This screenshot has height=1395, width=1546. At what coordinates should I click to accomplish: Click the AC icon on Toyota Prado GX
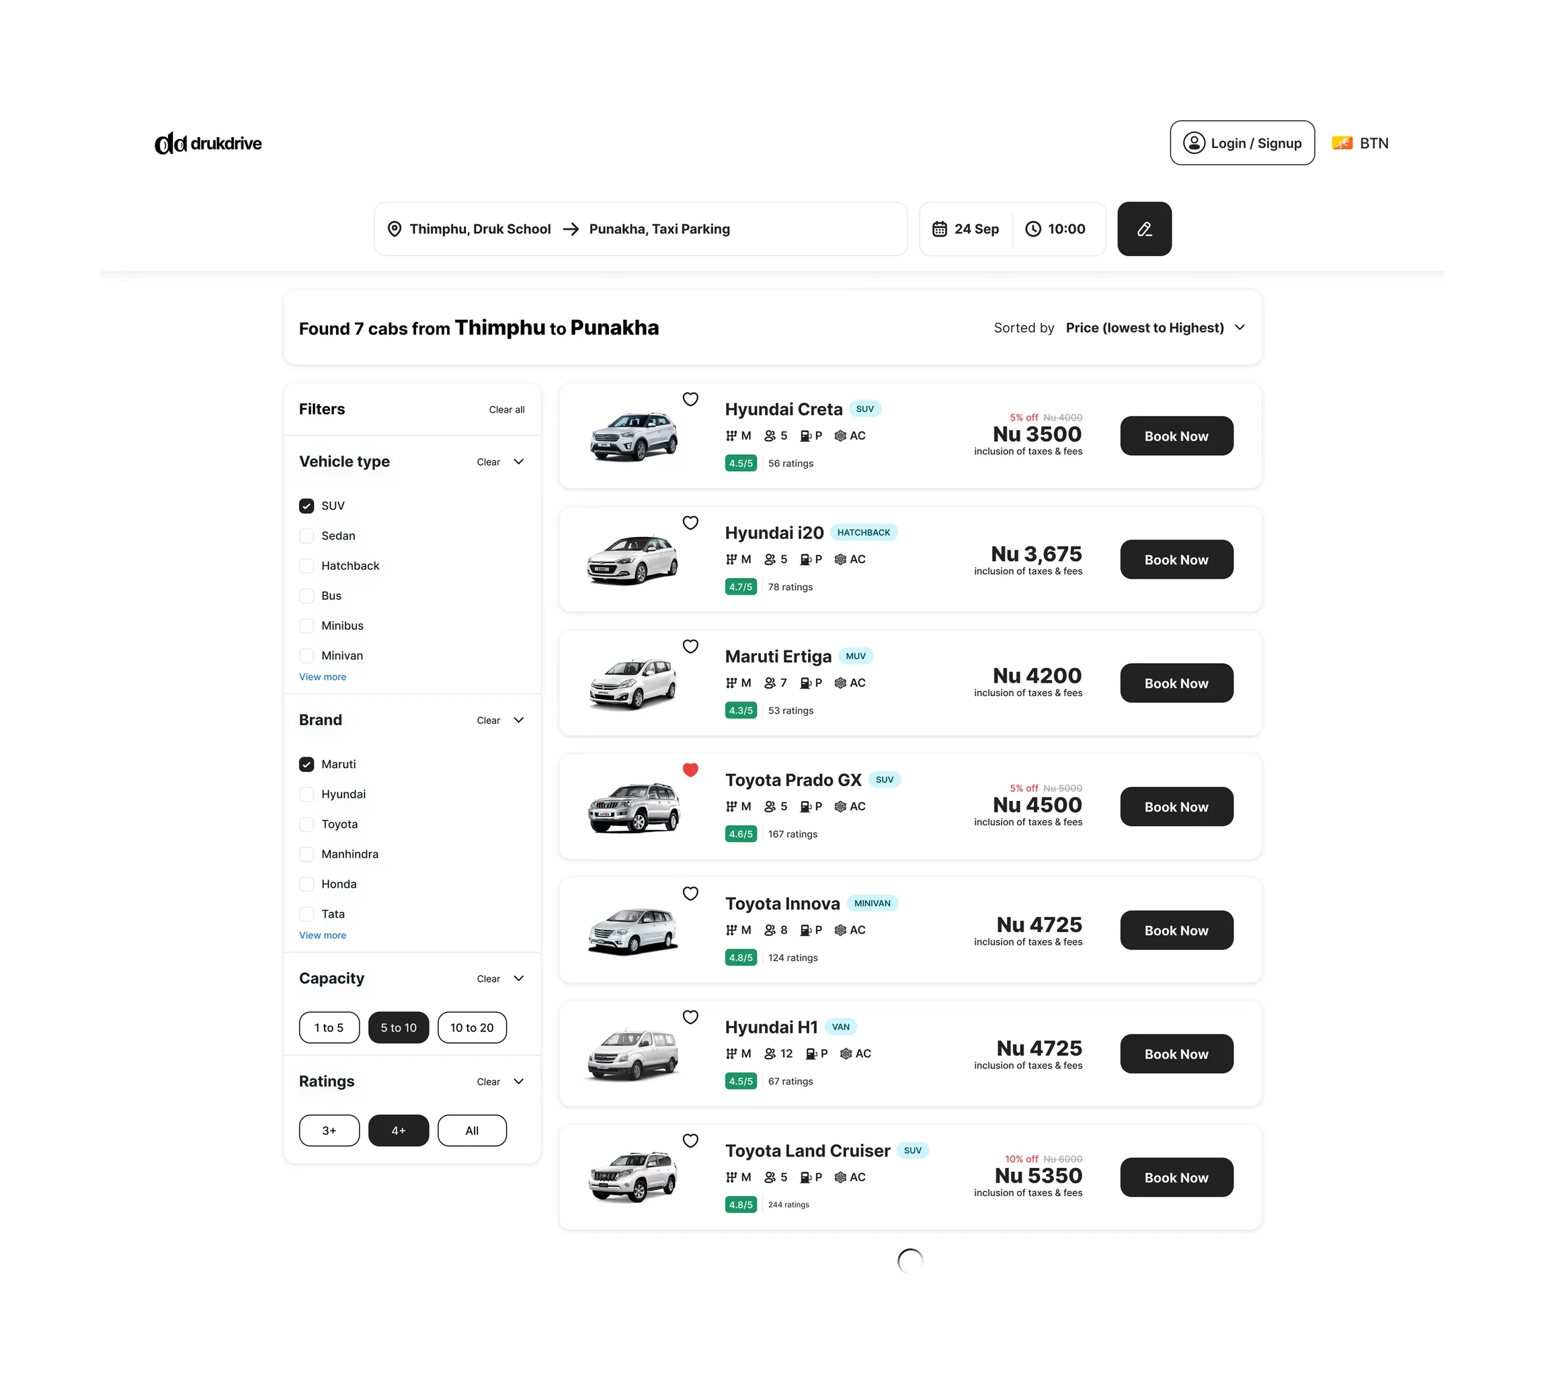[840, 806]
